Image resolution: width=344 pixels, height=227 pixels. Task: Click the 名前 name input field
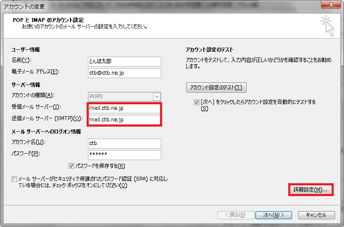tap(124, 61)
